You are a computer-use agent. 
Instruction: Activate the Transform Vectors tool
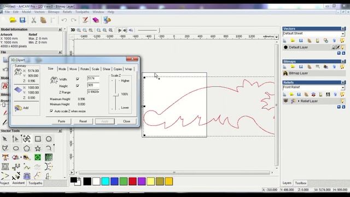27,139
